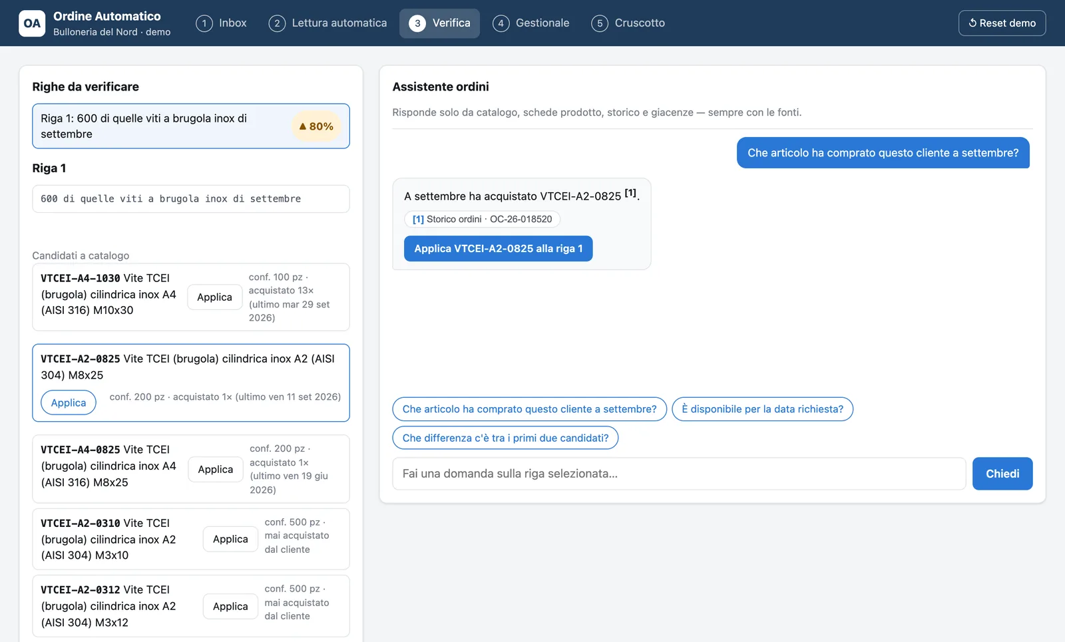Switch to Lettura automatica tab

click(327, 23)
